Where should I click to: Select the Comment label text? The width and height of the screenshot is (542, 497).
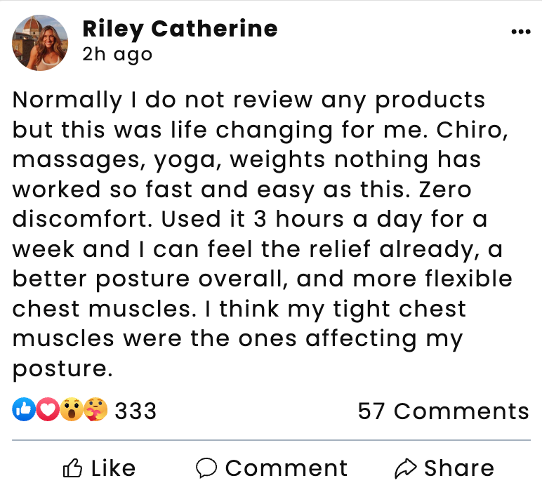[286, 468]
